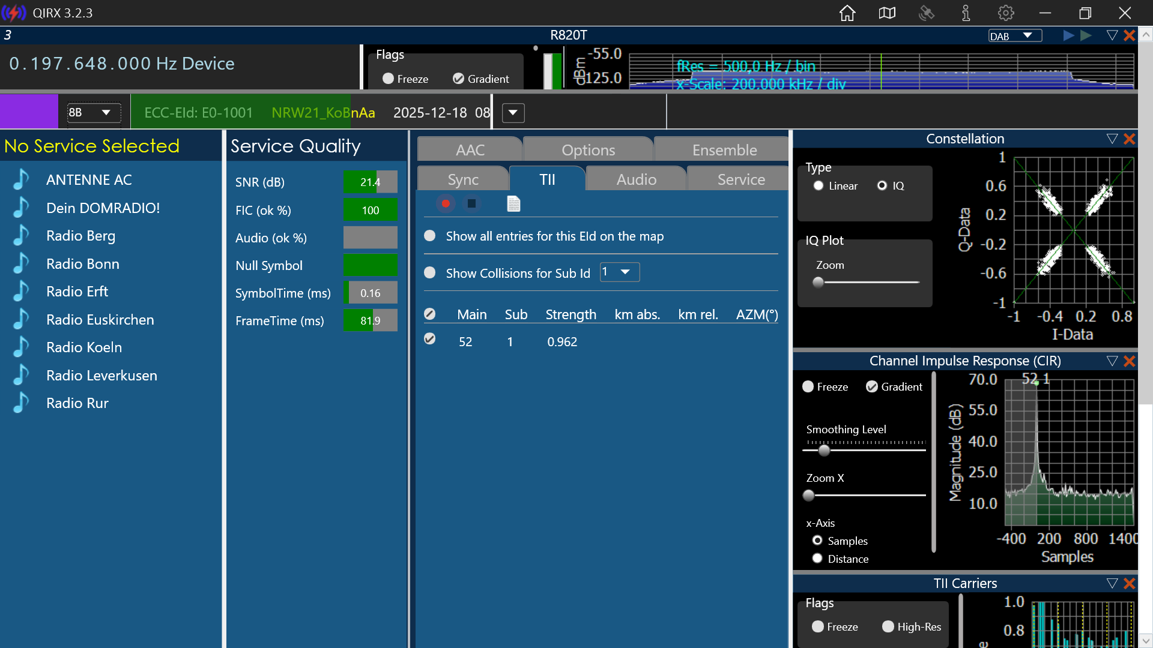Enable Show all entries for this EId
This screenshot has width=1153, height=648.
click(430, 236)
